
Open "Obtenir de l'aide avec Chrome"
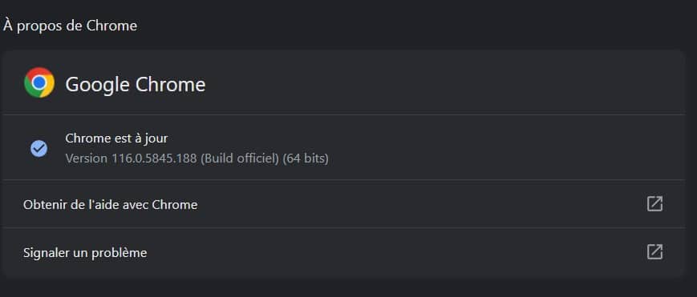tap(344, 204)
